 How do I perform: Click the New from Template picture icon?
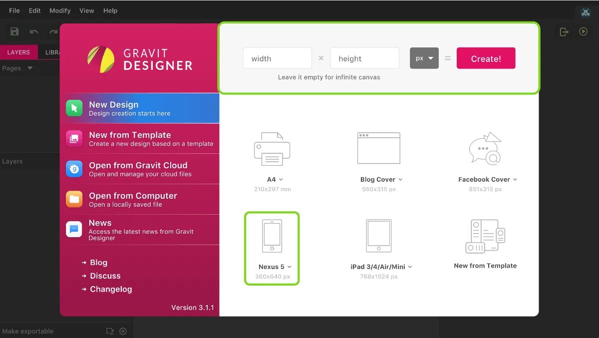[74, 139]
